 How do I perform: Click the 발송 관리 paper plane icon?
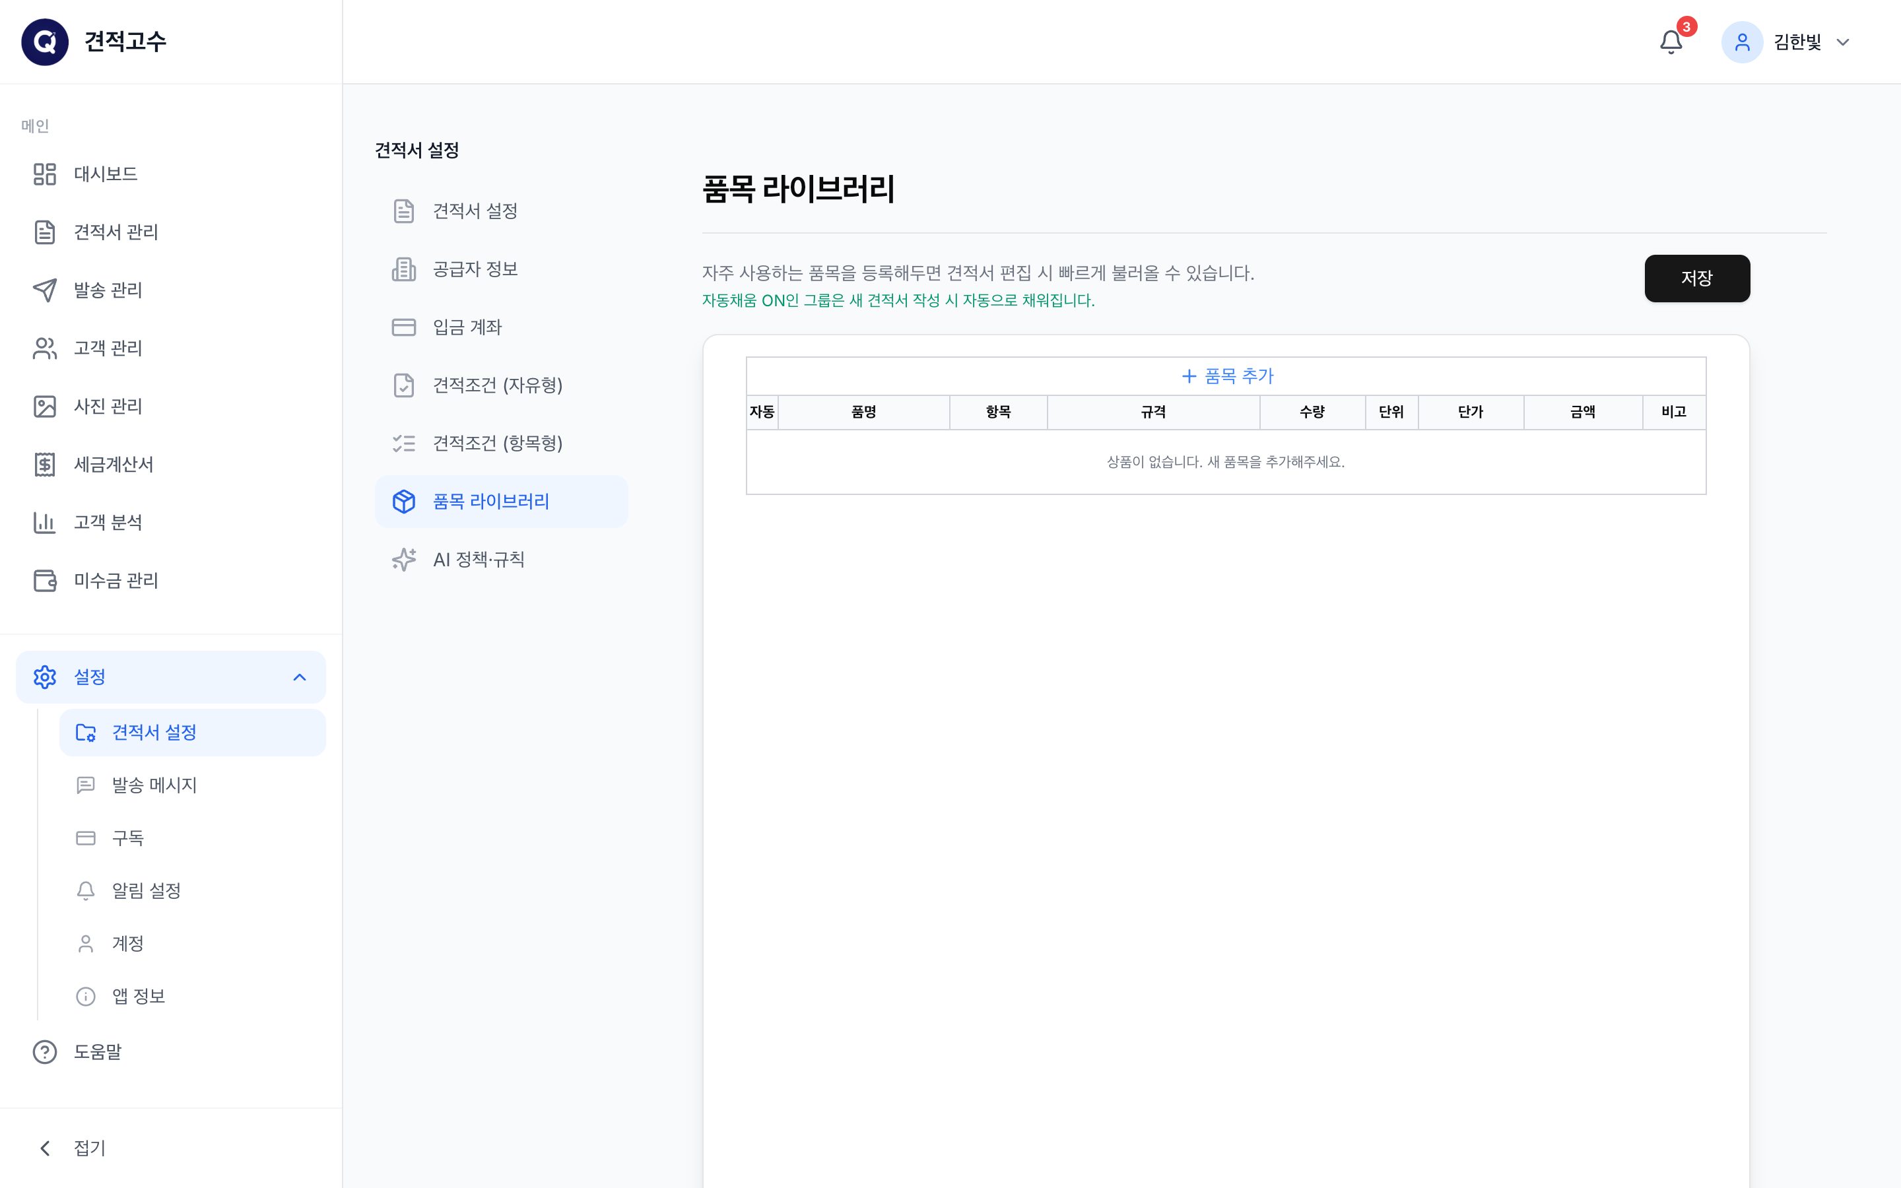[45, 290]
